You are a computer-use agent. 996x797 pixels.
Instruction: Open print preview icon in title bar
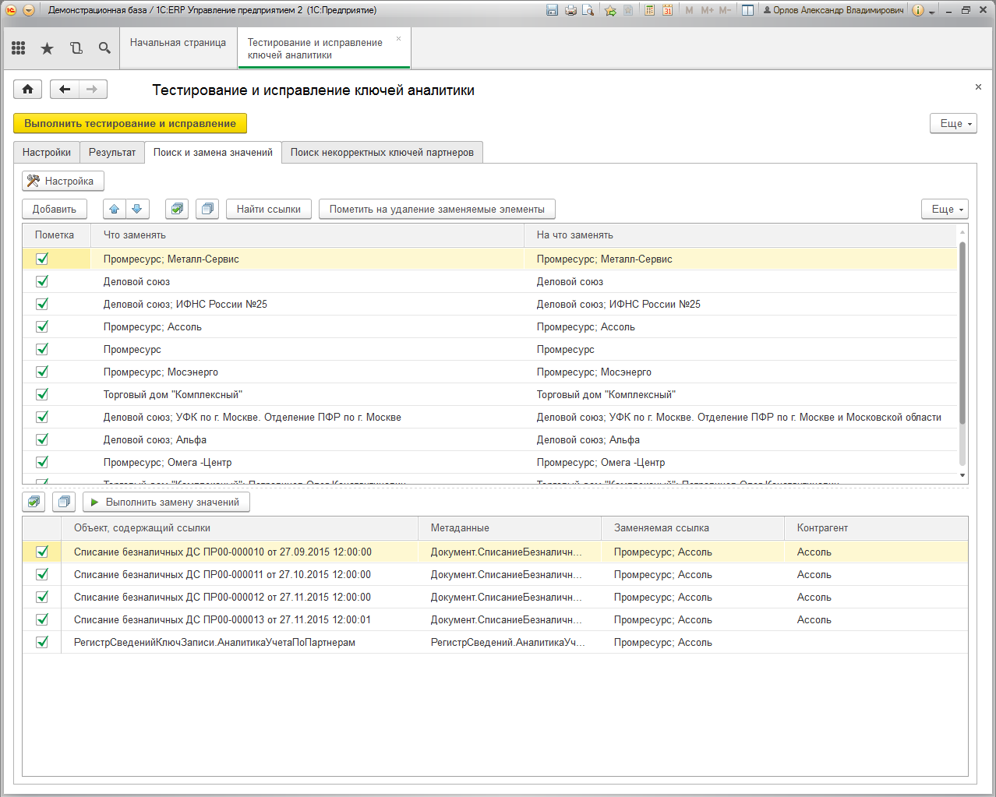(x=588, y=10)
